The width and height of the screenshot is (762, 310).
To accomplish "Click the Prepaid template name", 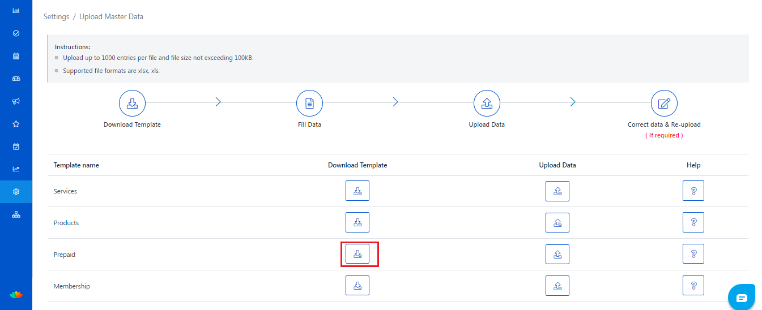I will (65, 255).
